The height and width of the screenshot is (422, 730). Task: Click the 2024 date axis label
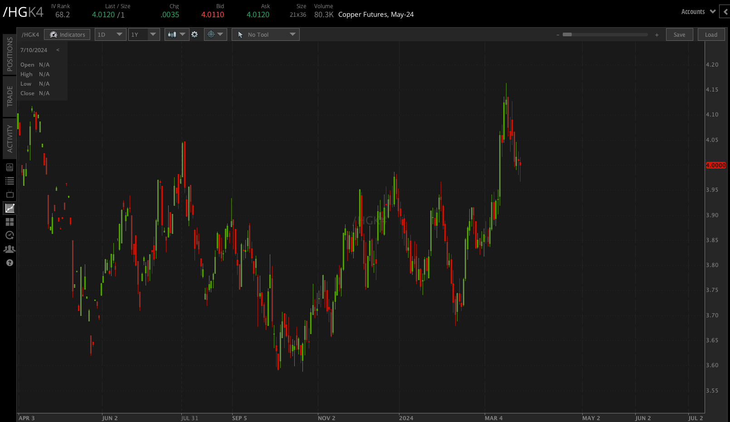tap(406, 418)
